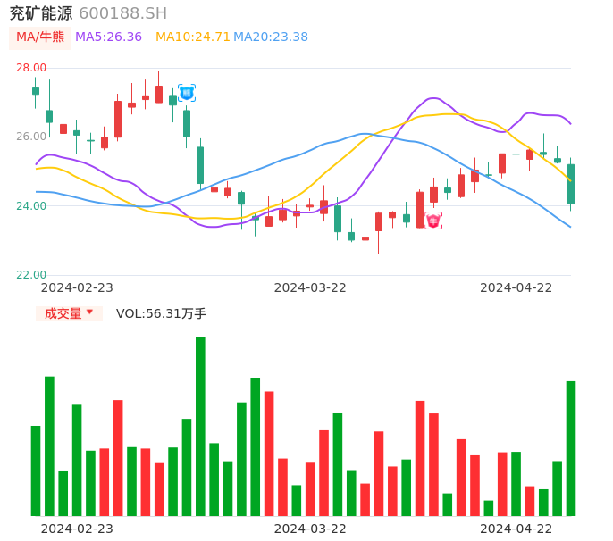613x541 pixels.
Task: Click the 2024-03-22 date label under price chart
Action: coord(310,287)
